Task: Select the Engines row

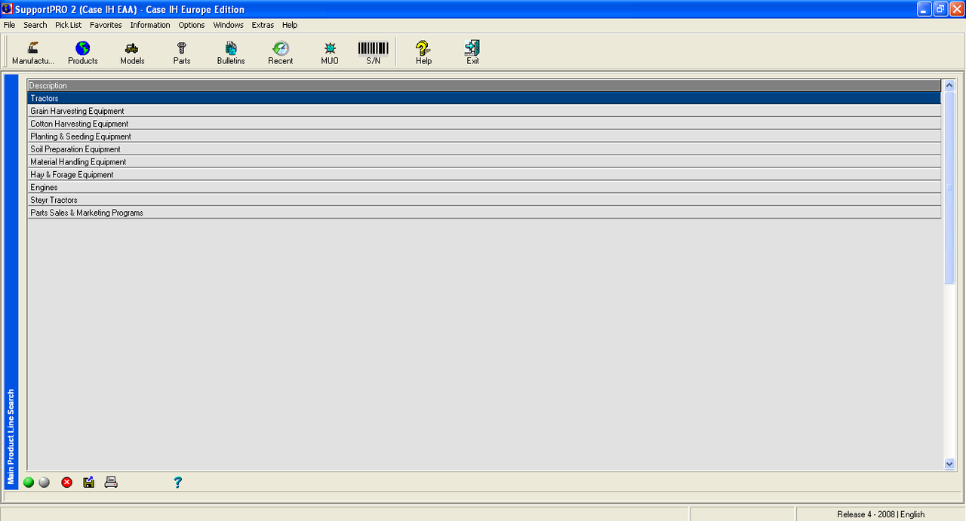Action: [484, 188]
